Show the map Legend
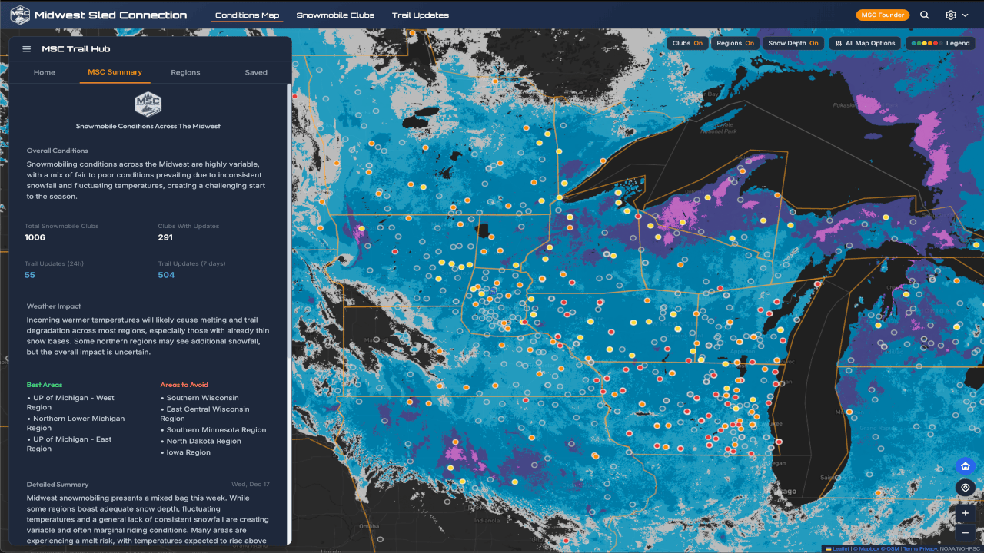 pos(940,44)
